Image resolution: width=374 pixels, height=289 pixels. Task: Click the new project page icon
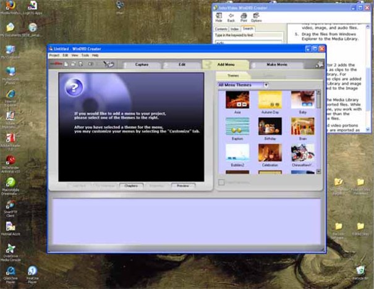(x=66, y=64)
